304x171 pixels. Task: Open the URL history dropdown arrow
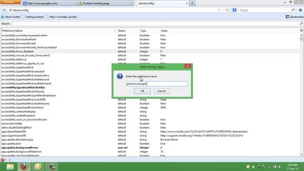224,10
